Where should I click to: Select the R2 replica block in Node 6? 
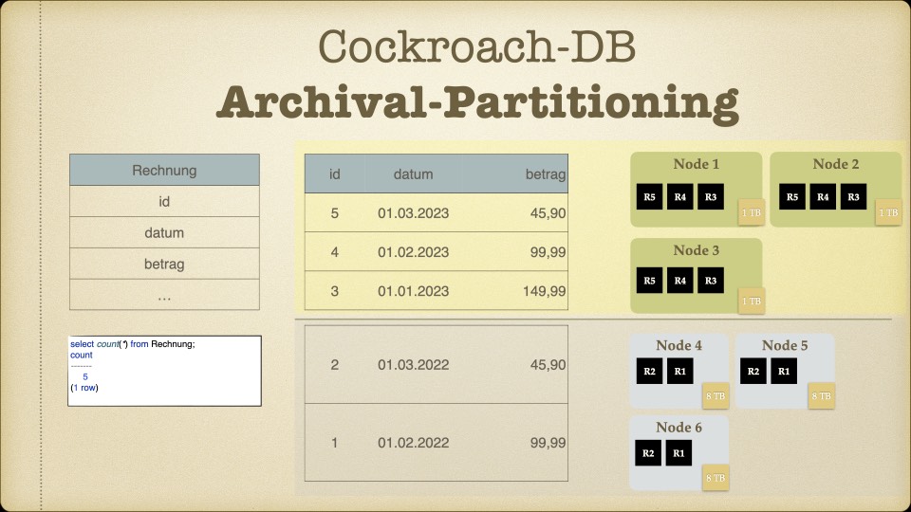648,453
